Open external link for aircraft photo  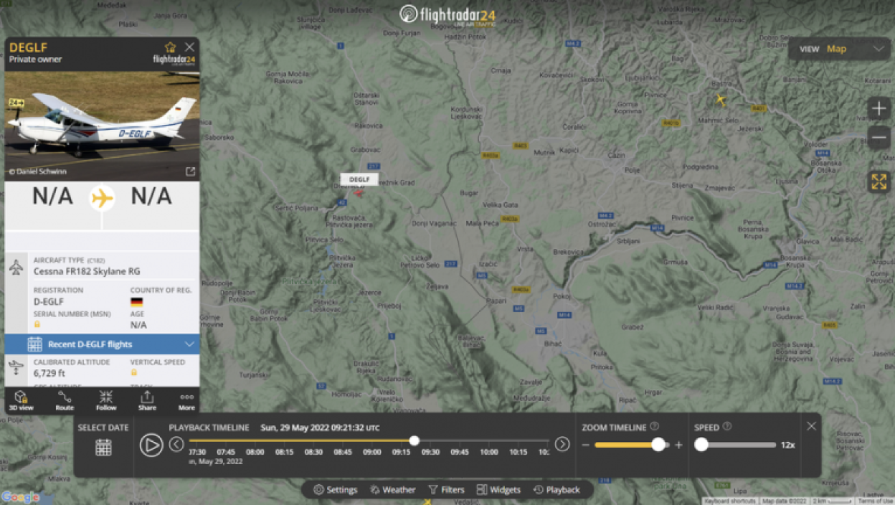click(190, 171)
